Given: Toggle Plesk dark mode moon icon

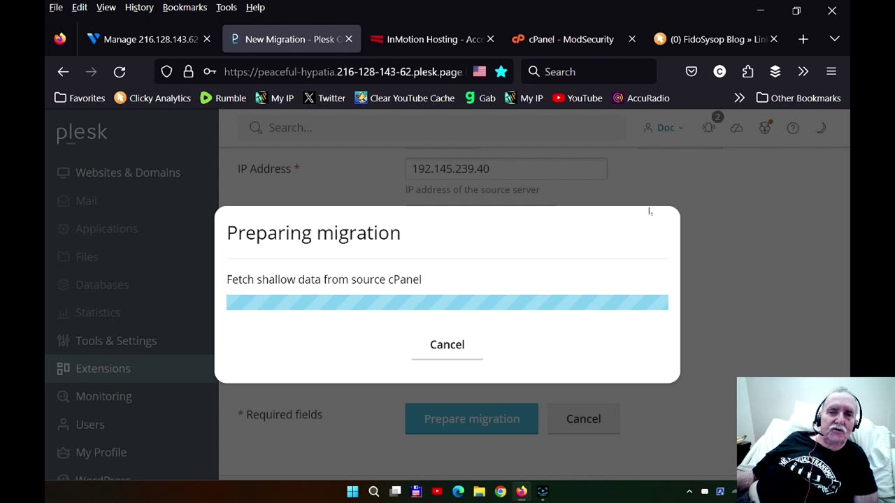Looking at the screenshot, I should point(821,128).
